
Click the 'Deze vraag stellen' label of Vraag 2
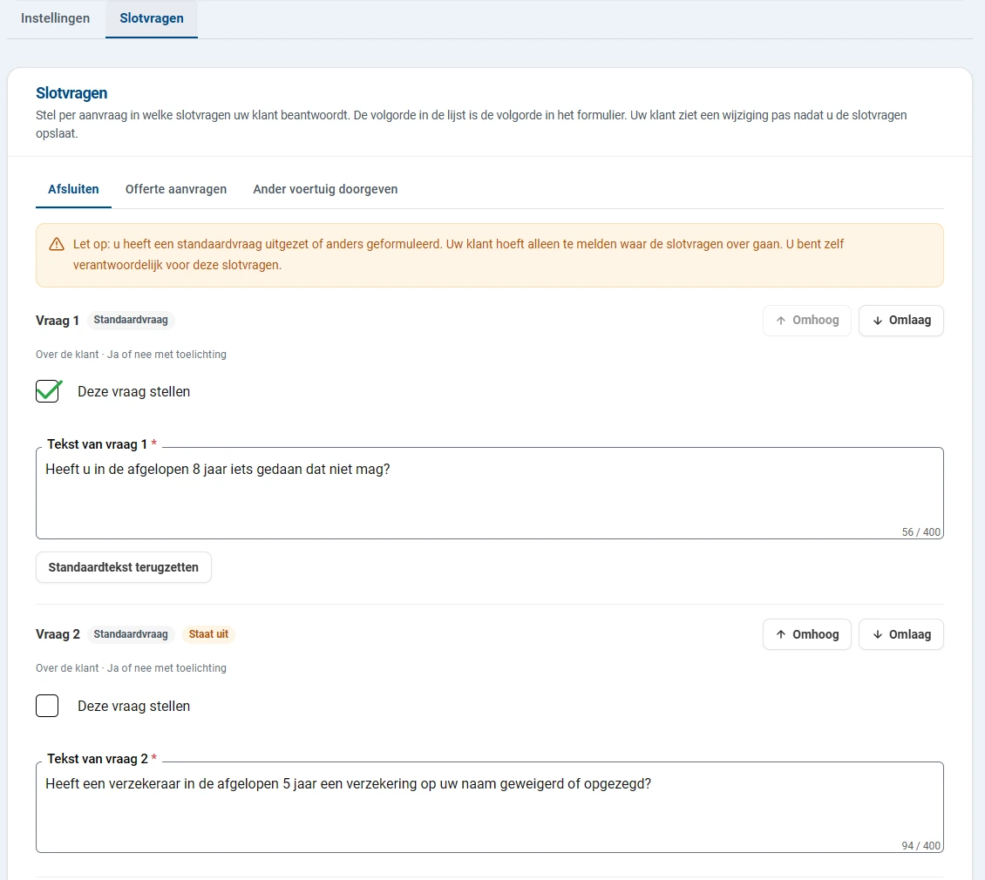point(134,706)
